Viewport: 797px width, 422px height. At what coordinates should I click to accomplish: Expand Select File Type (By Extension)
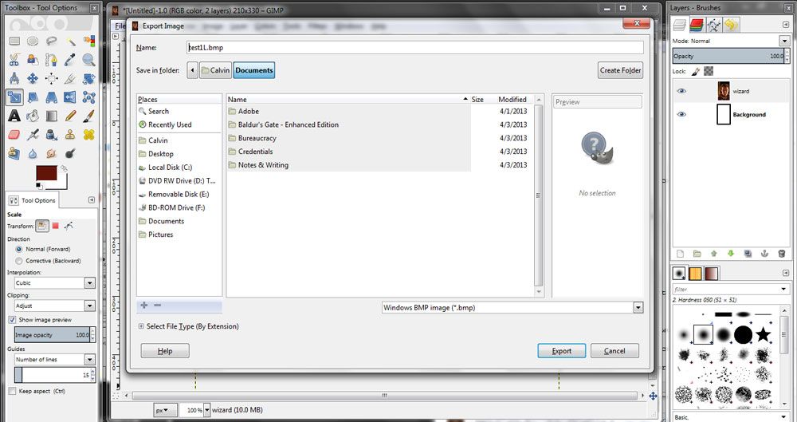pyautogui.click(x=141, y=326)
